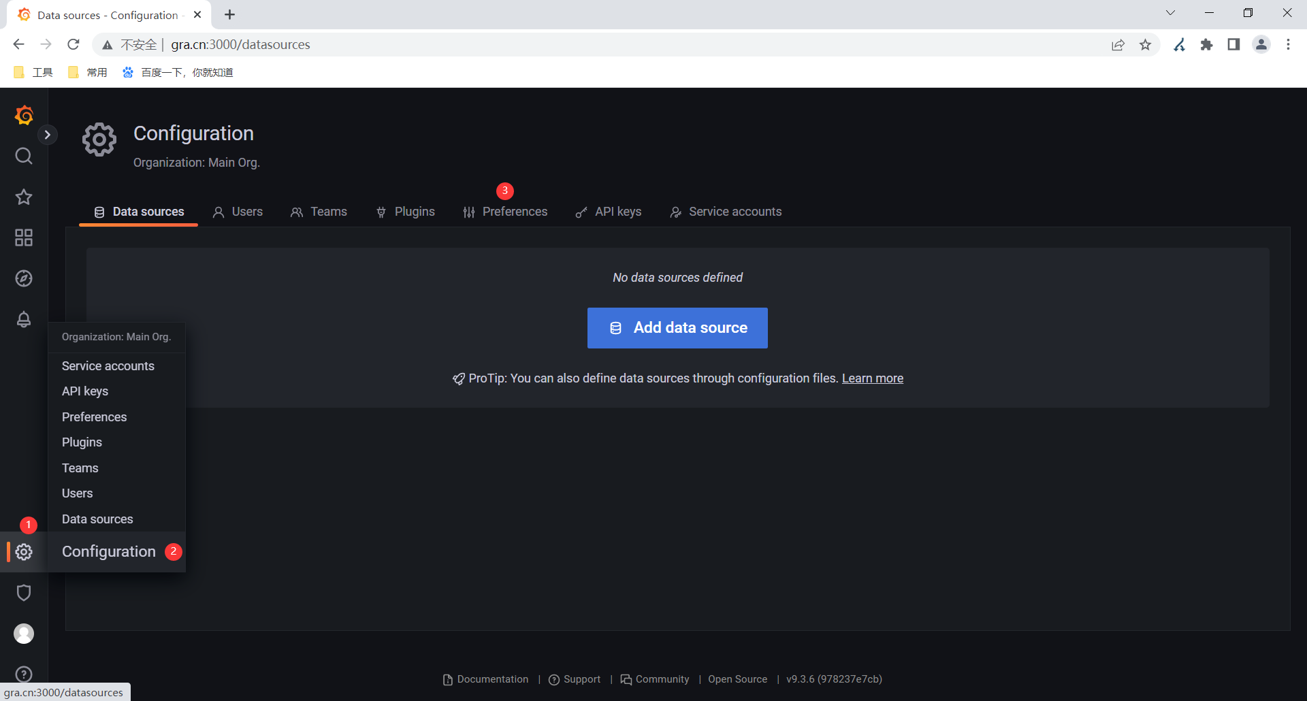Switch to the Users tab

238,212
